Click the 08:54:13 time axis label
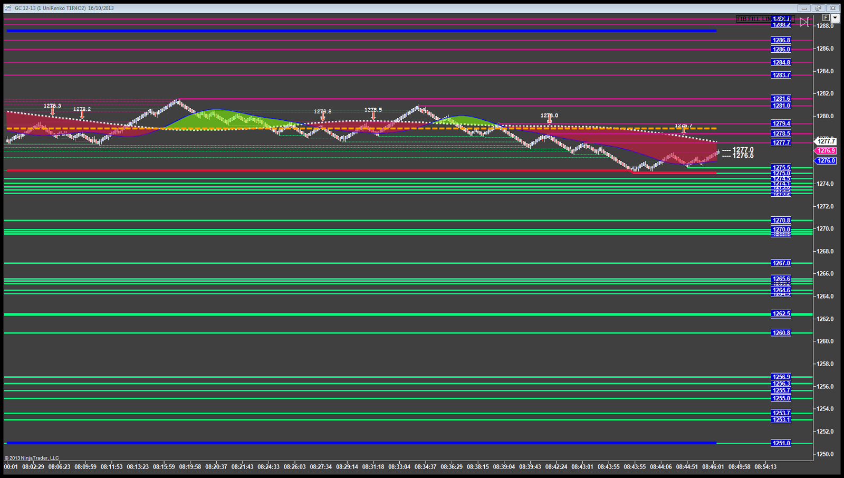This screenshot has width=844, height=478. (x=765, y=466)
